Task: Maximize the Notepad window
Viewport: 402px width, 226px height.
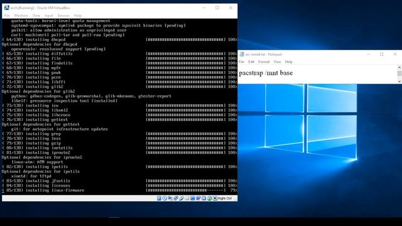Action: 382,55
